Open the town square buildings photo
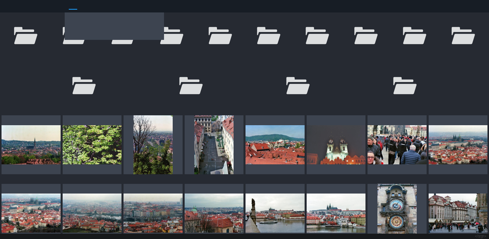This screenshot has height=239, width=489. tap(458, 213)
